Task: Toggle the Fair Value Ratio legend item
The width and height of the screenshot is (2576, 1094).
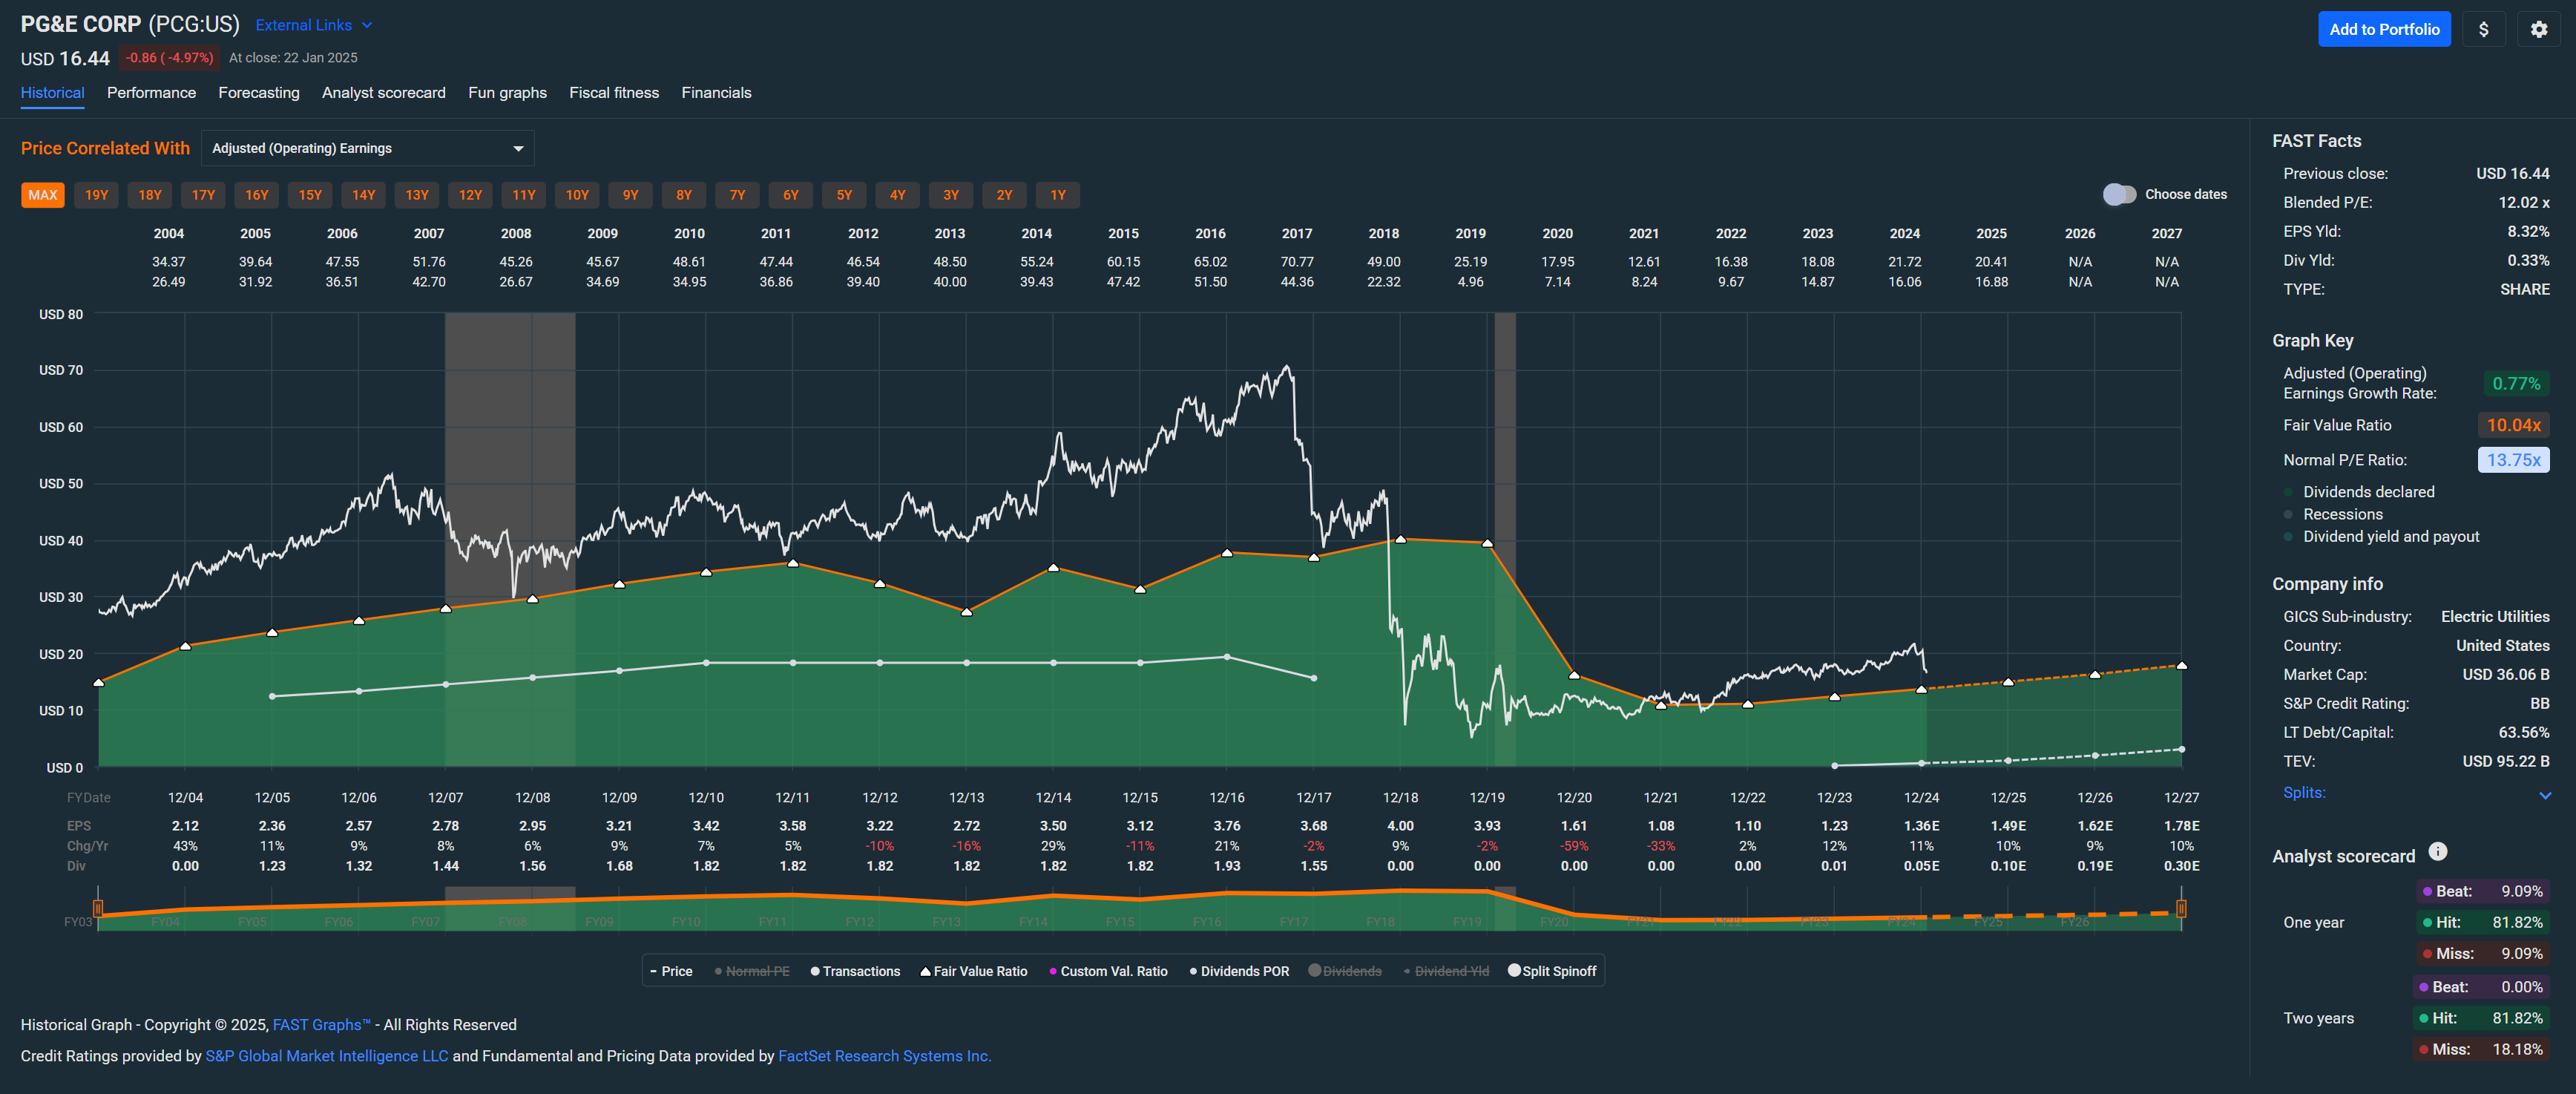Action: point(974,971)
